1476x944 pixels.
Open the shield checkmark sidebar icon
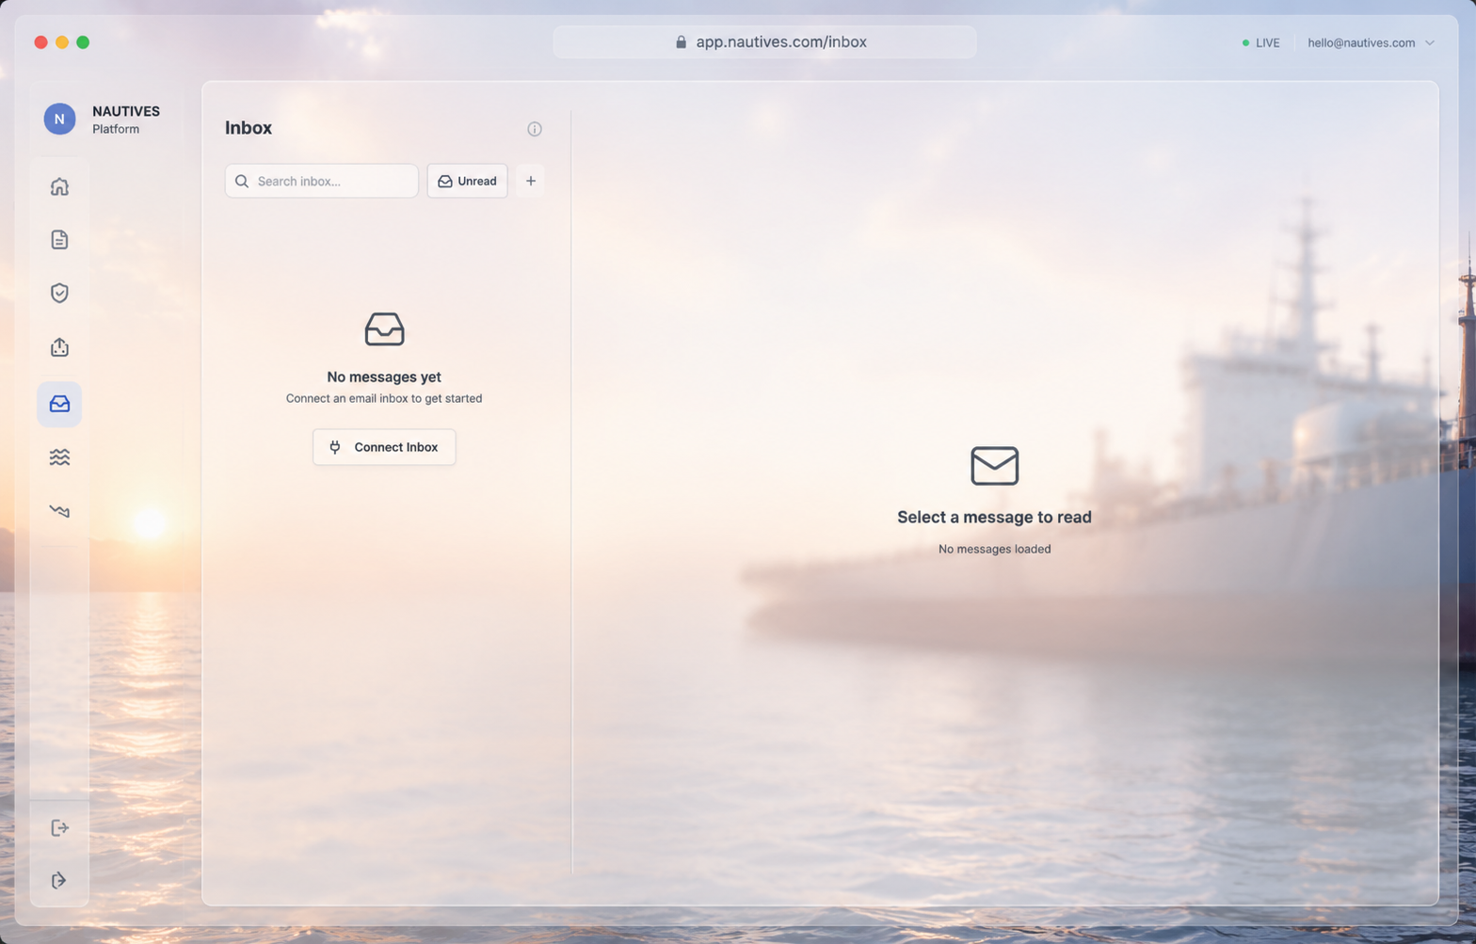pyautogui.click(x=59, y=293)
